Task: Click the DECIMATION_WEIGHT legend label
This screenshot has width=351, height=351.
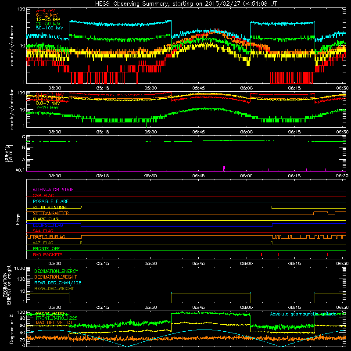Action: (56, 277)
